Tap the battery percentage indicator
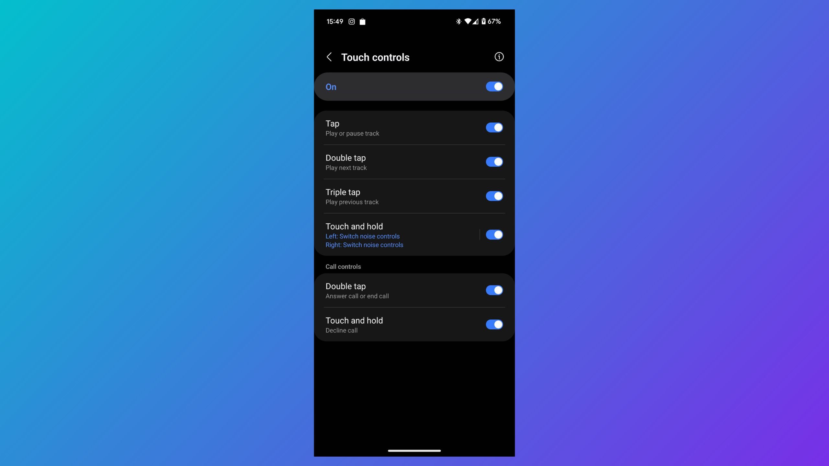829x466 pixels. pyautogui.click(x=494, y=21)
